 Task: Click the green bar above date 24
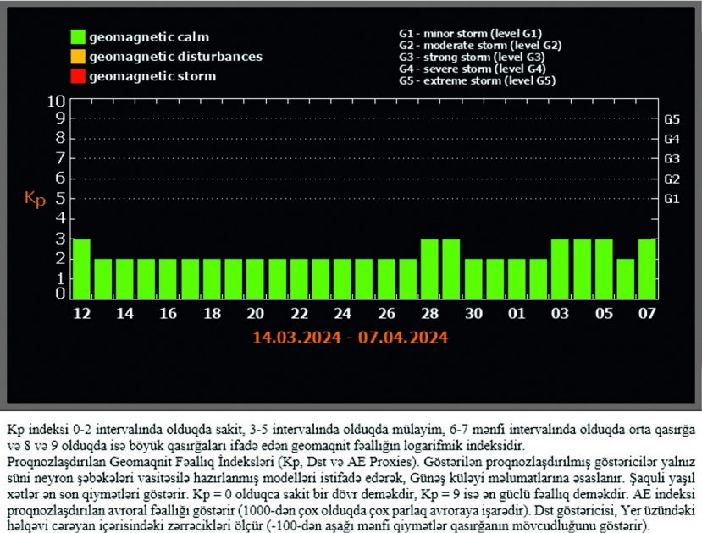(342, 279)
